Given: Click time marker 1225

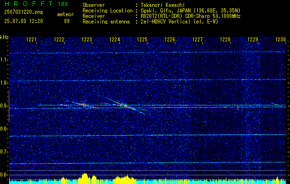Looking at the screenshot, I should [142, 39].
